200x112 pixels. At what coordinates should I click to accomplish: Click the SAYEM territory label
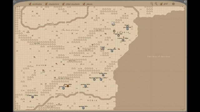[42, 65]
